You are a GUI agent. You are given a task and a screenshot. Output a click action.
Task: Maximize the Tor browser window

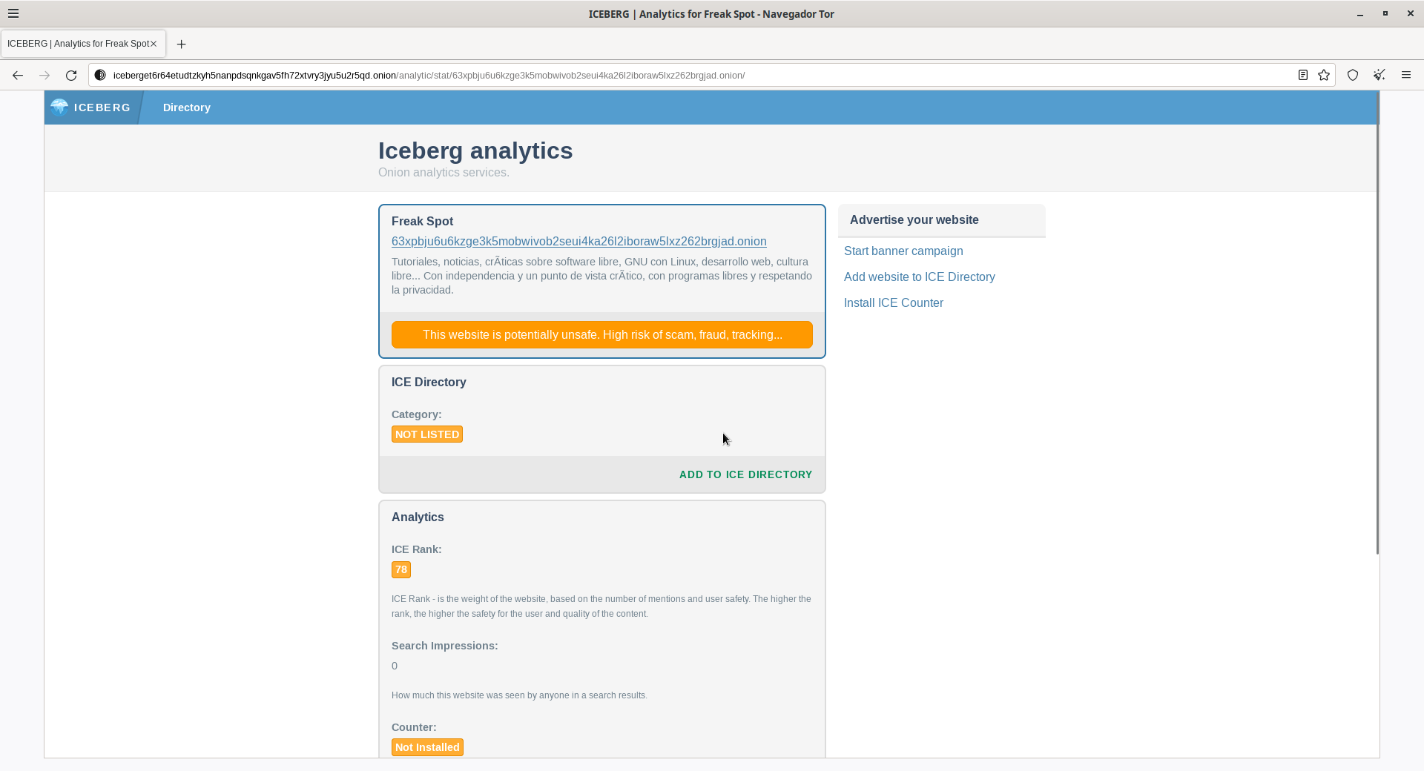[1385, 13]
